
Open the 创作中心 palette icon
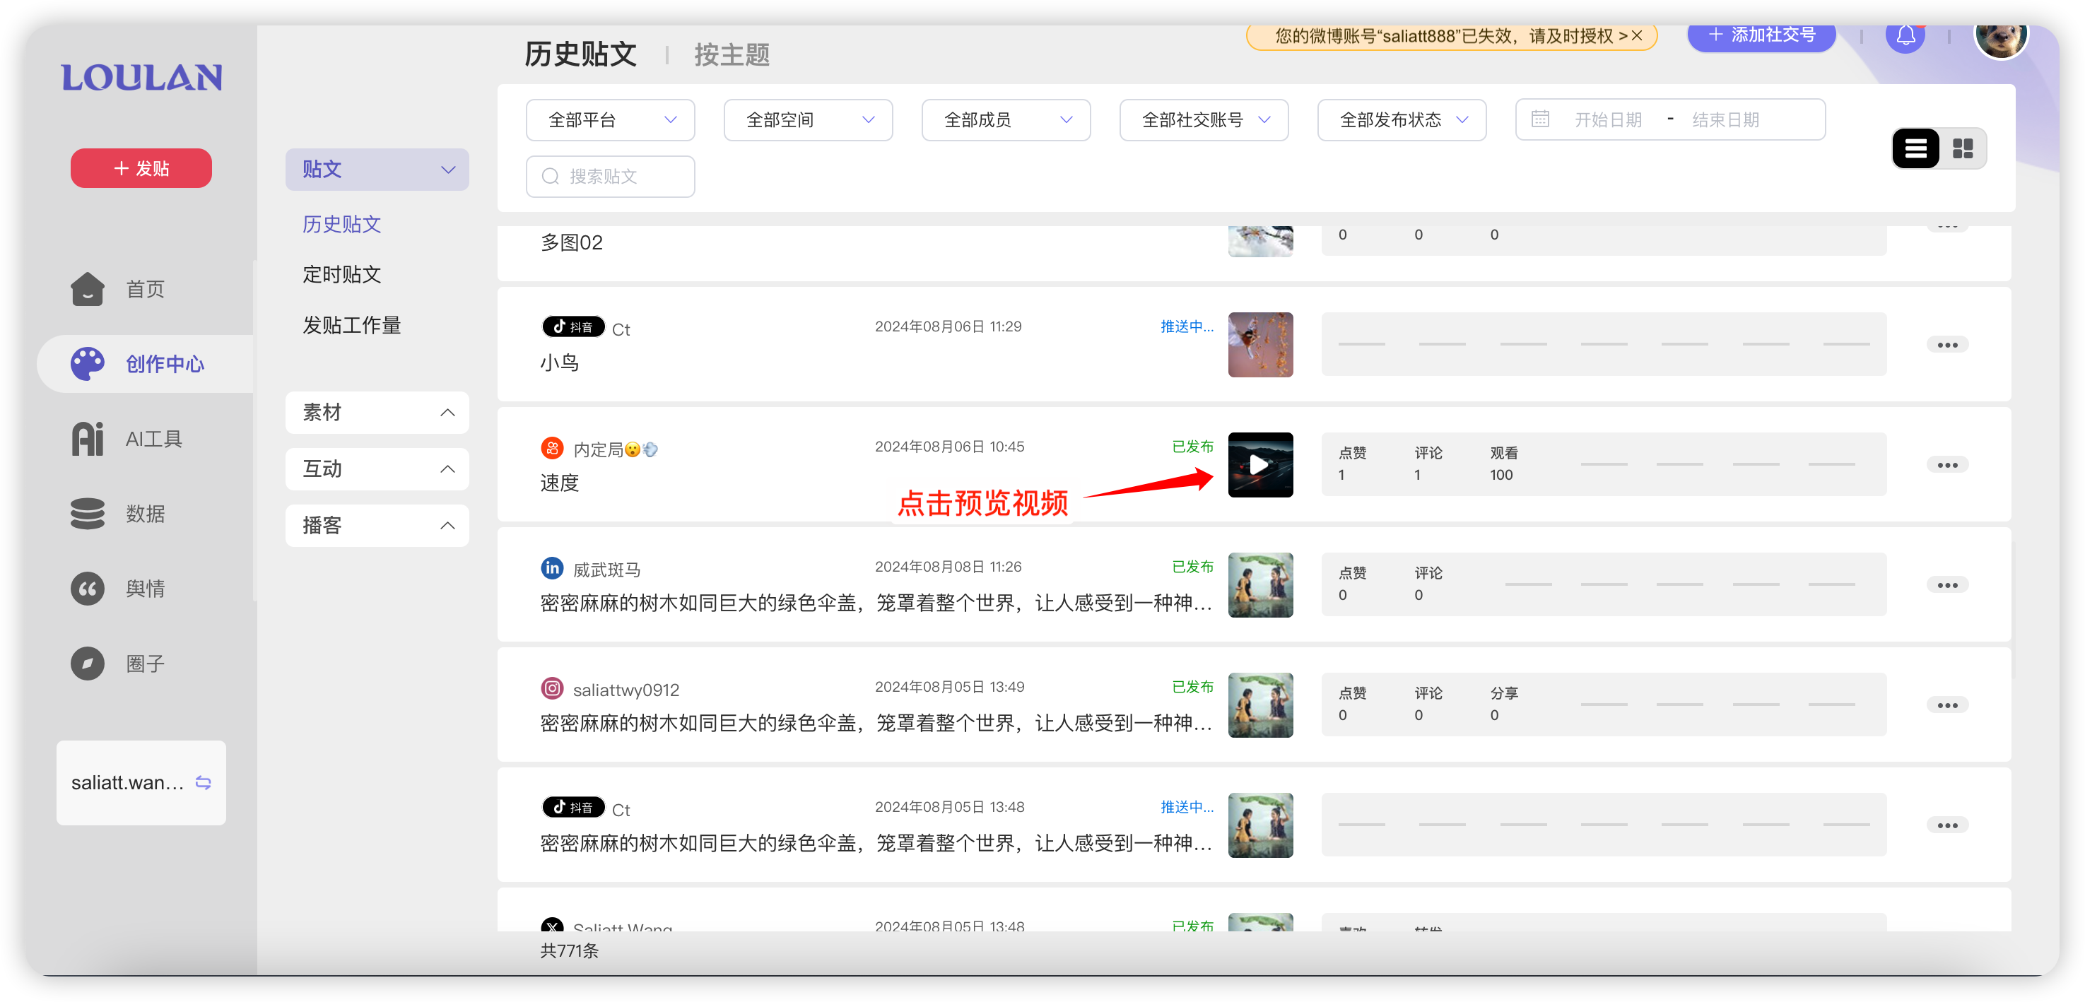(x=88, y=364)
